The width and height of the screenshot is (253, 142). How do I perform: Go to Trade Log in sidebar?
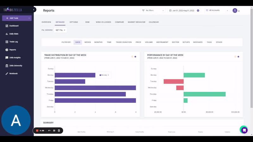coord(13,42)
